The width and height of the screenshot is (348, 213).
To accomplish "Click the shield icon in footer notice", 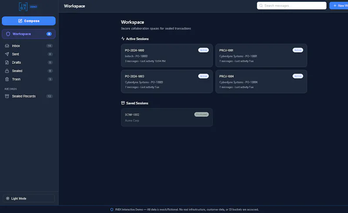I will (112, 210).
